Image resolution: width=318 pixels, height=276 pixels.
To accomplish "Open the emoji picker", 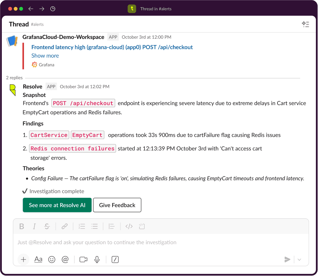I will coord(52,259).
